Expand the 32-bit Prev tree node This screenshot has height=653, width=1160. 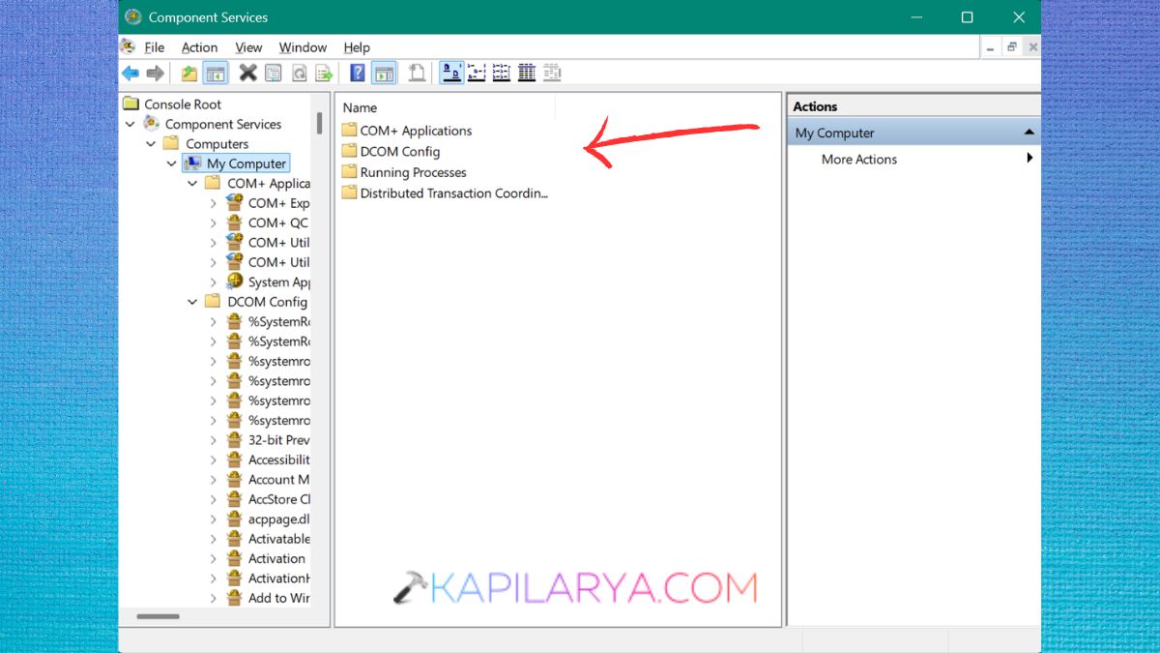[214, 440]
